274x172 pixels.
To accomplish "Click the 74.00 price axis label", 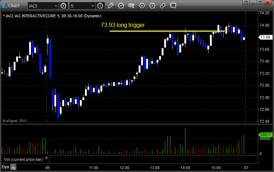I will [x=264, y=25].
